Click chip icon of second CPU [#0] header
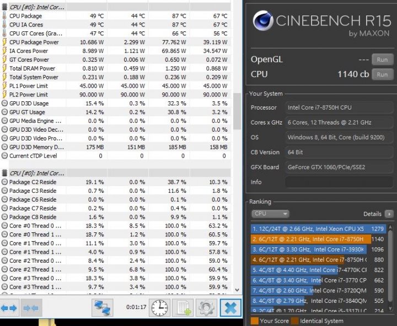Image resolution: width=397 pixels, height=326 pixels. (4, 173)
